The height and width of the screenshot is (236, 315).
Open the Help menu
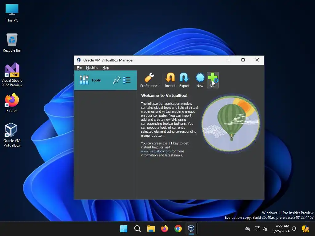point(106,68)
